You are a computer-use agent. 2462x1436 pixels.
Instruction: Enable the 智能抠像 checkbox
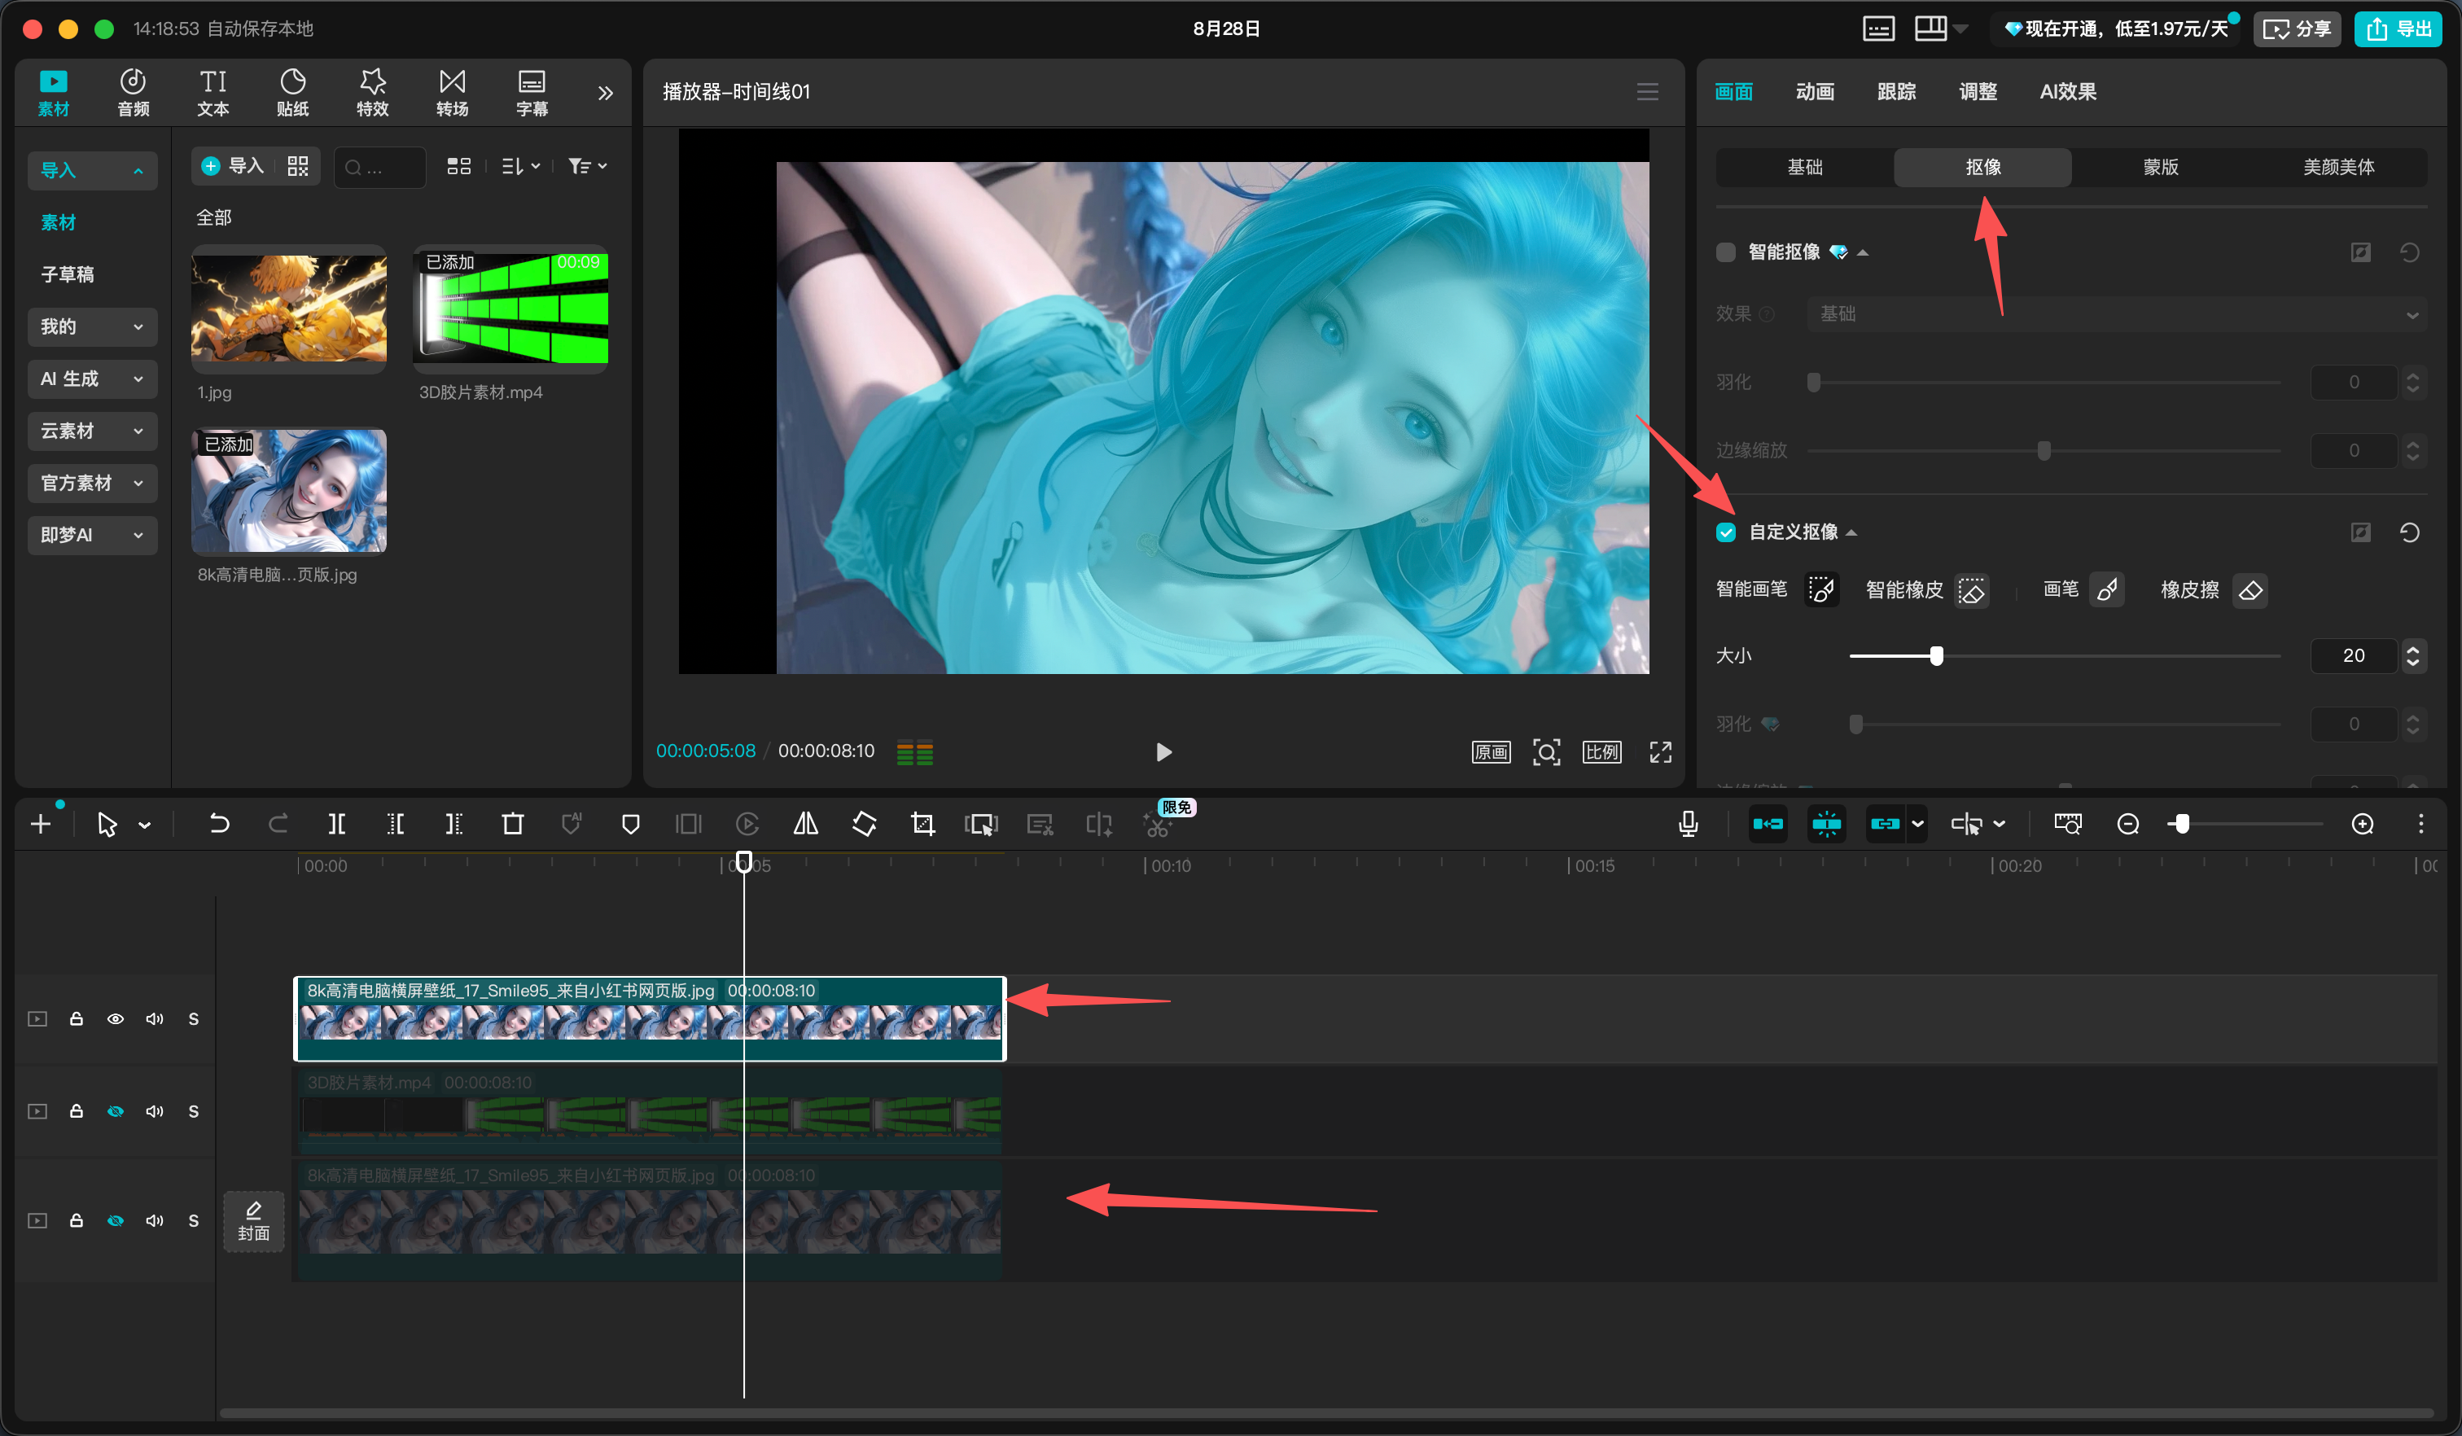(x=1726, y=252)
